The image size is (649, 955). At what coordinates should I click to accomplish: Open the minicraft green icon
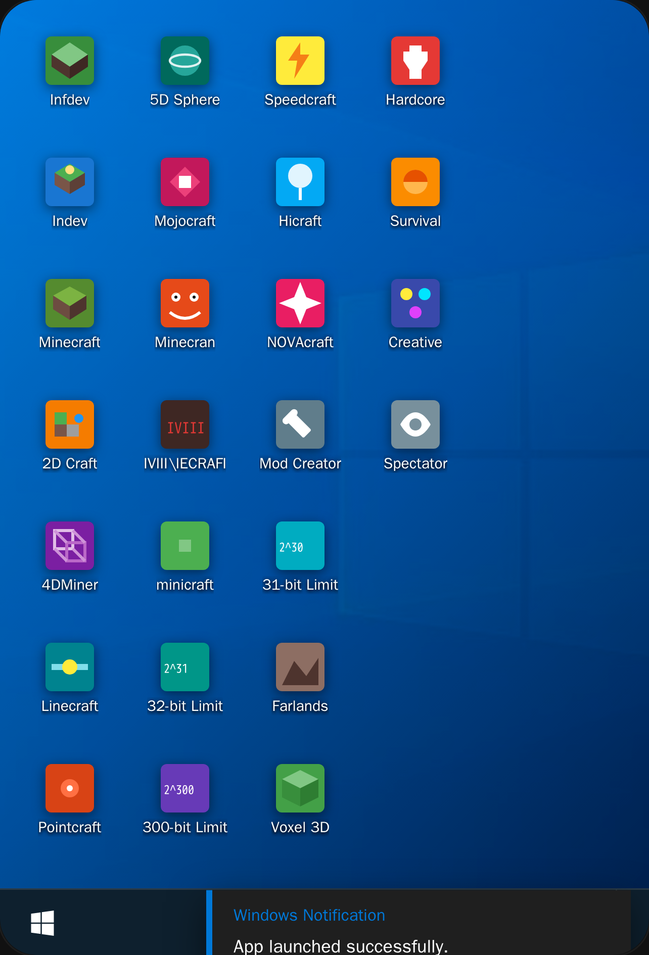click(x=185, y=546)
